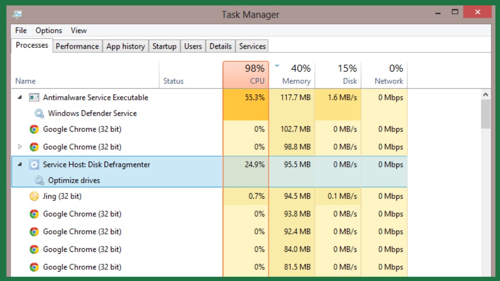Click the Chrome icon of the 102.7 MB process

(34, 129)
